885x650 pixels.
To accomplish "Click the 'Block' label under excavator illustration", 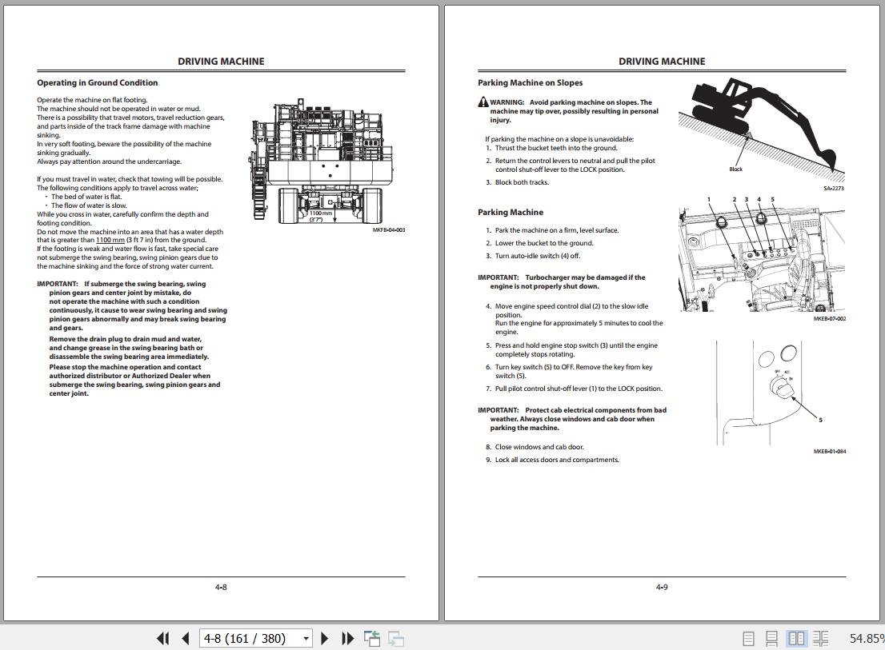I will (x=735, y=169).
